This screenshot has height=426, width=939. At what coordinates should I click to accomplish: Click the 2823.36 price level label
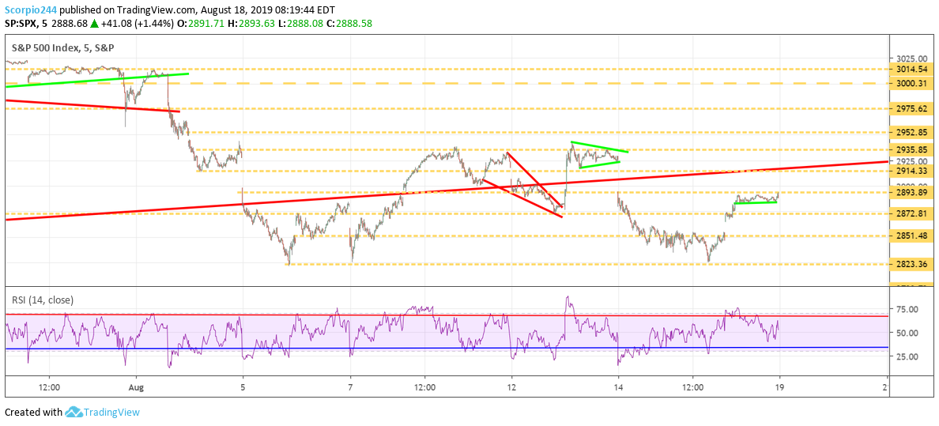913,264
